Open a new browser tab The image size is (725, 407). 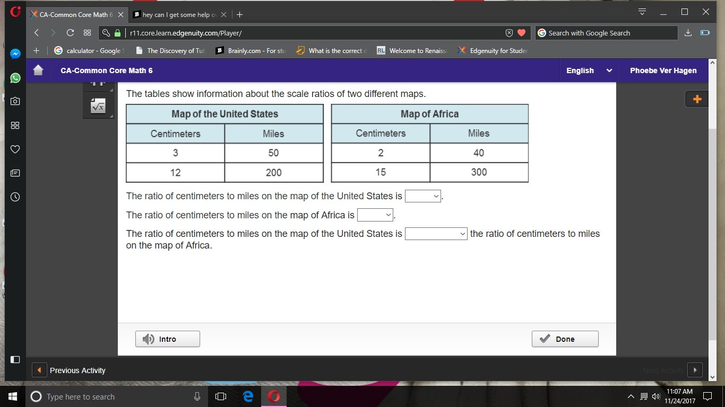click(x=239, y=15)
